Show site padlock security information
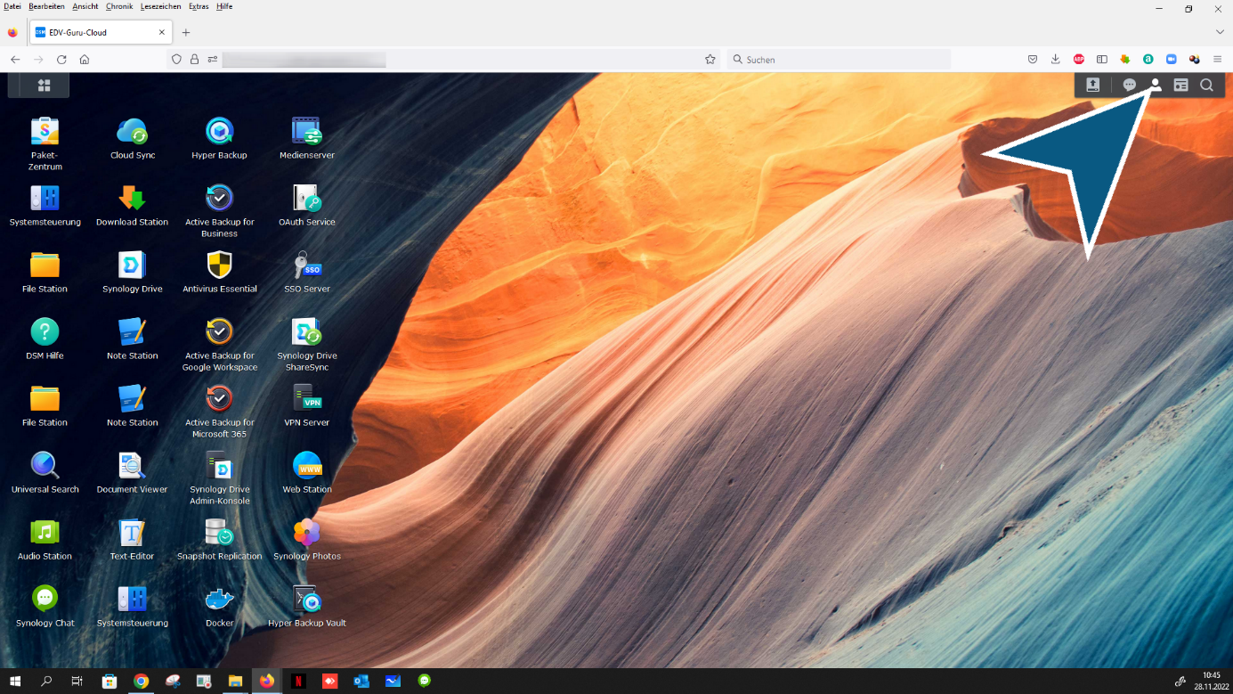 [194, 60]
